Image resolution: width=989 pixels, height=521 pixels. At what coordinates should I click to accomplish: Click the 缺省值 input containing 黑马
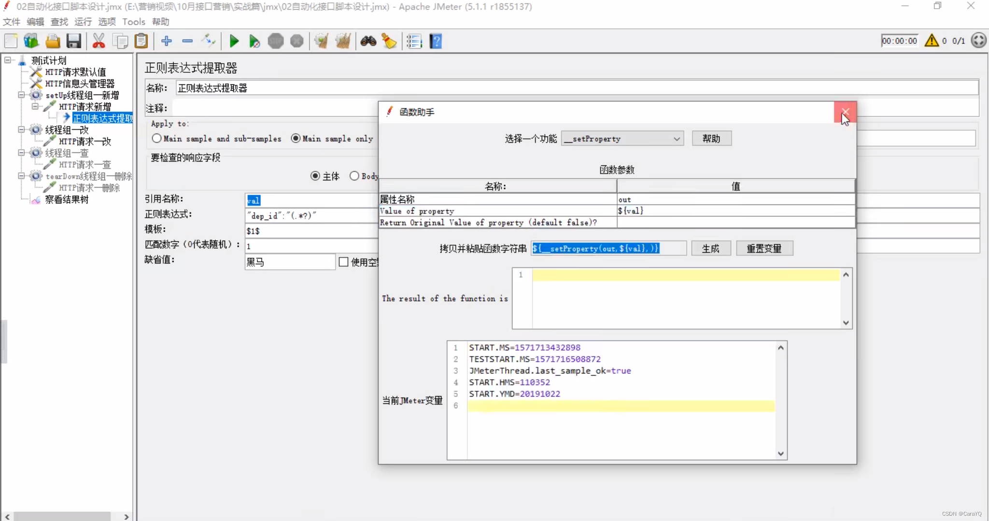tap(290, 262)
